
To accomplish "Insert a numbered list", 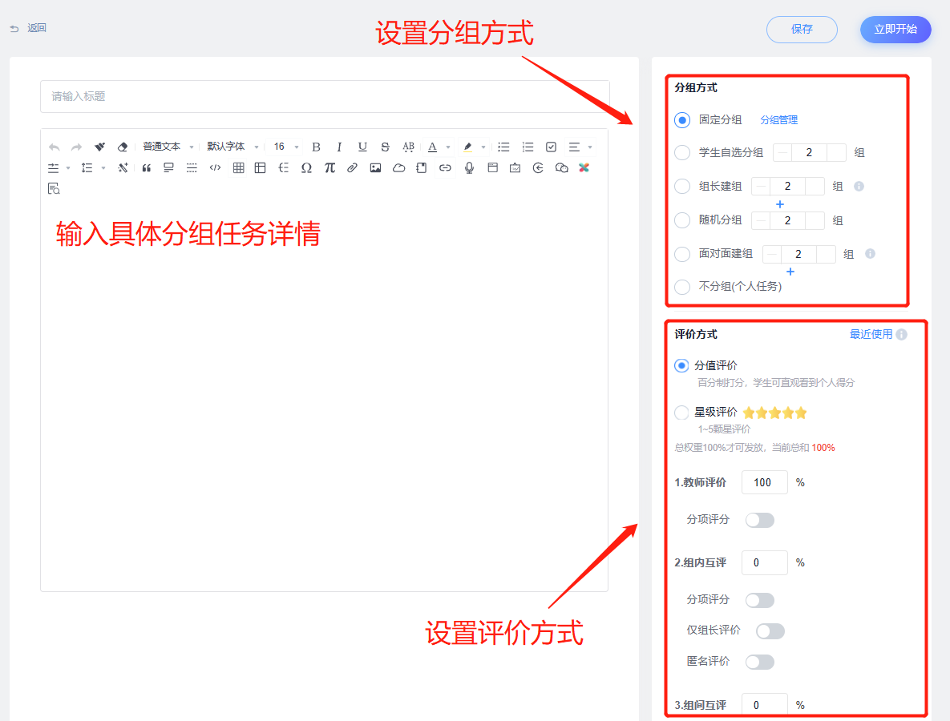I will [528, 147].
